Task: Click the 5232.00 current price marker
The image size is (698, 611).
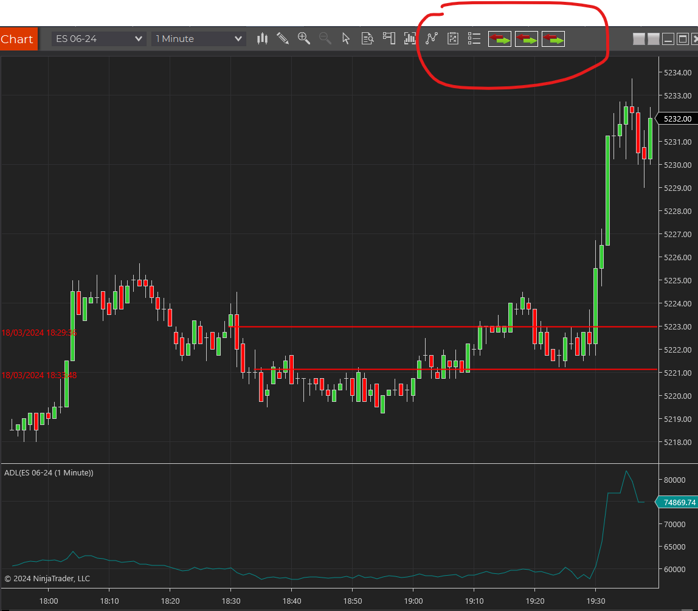Action: 677,119
